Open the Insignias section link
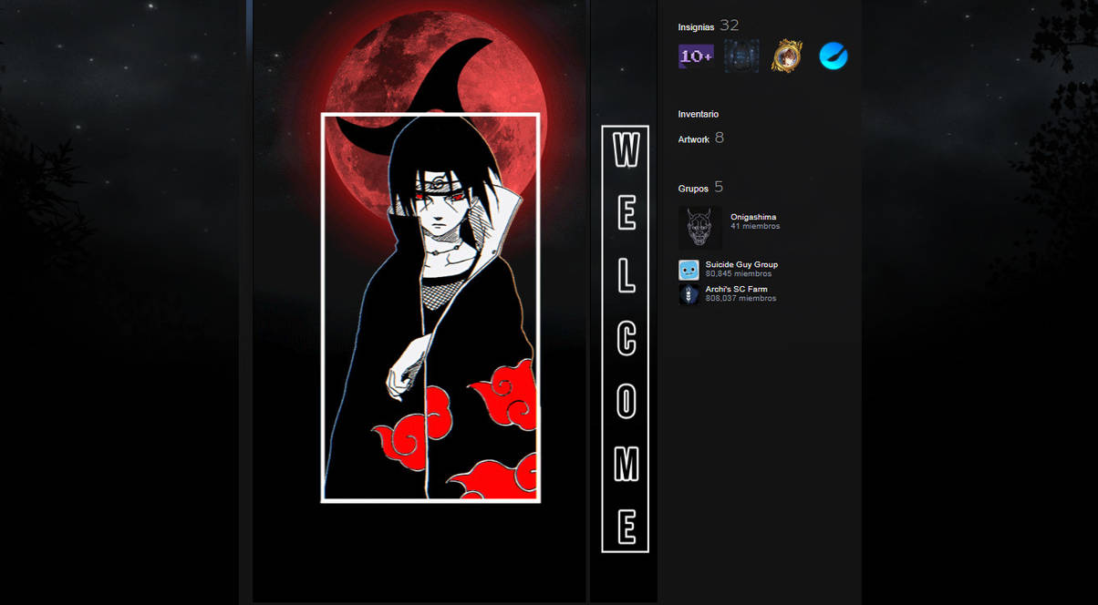The image size is (1098, 605). point(696,27)
